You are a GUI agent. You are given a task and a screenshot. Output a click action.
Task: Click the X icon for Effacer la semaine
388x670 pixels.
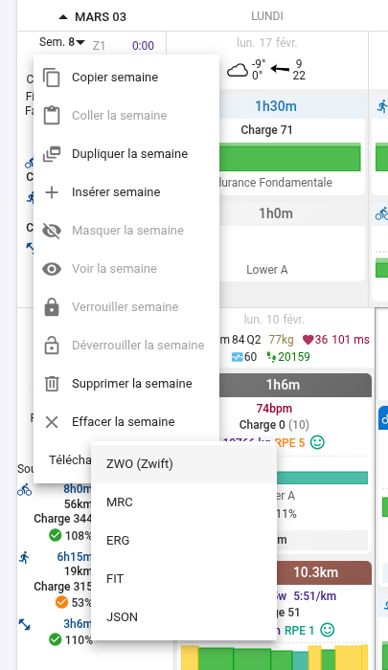(52, 422)
